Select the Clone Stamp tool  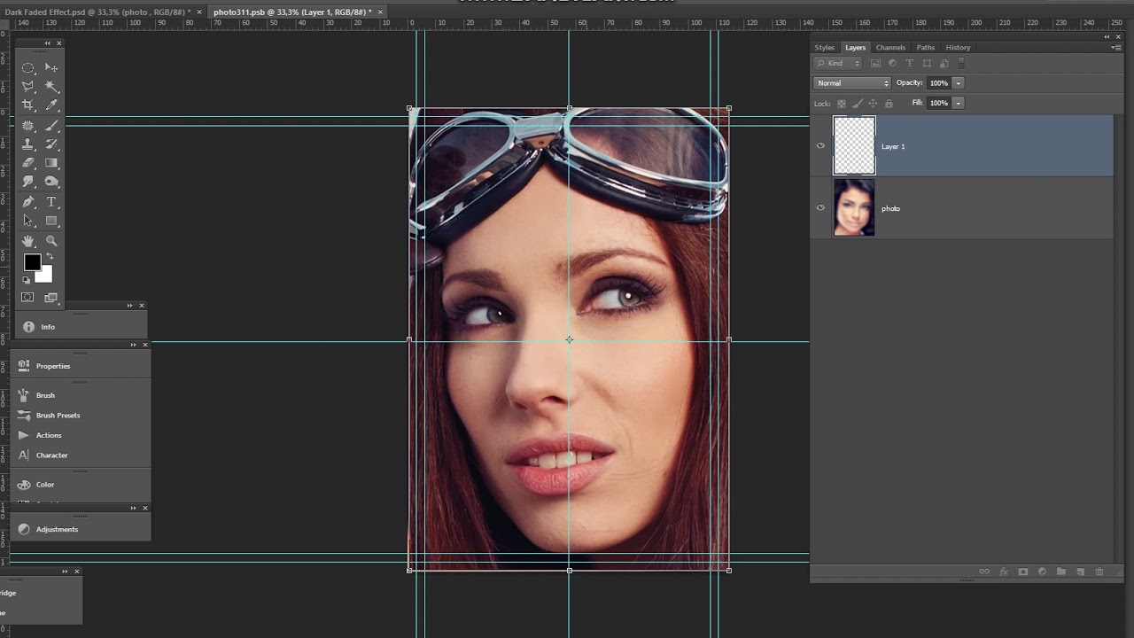[28, 144]
